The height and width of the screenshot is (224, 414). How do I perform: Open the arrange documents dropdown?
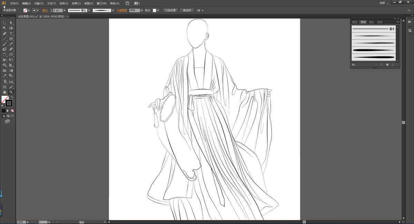[x=137, y=3]
